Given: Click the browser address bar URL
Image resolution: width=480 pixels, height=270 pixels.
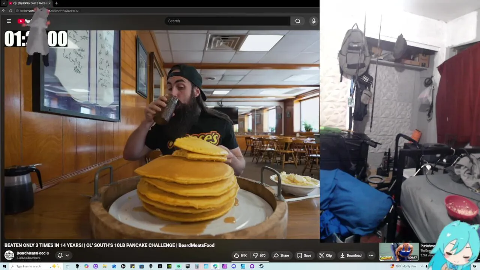Looking at the screenshot, I should 49,10.
